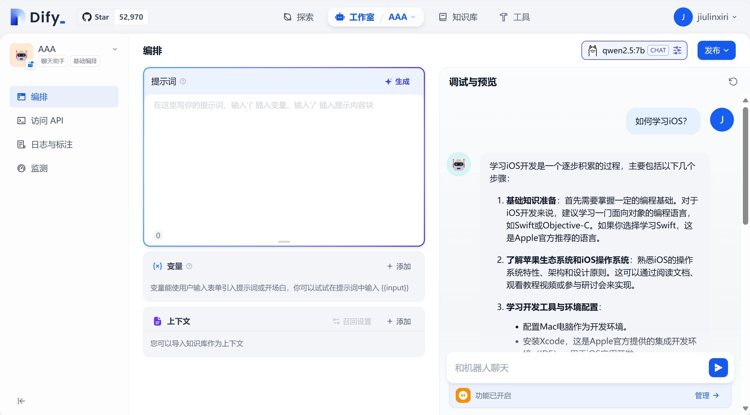This screenshot has height=415, width=750.
Task: Click the orange quote feature icon
Action: coord(463,395)
